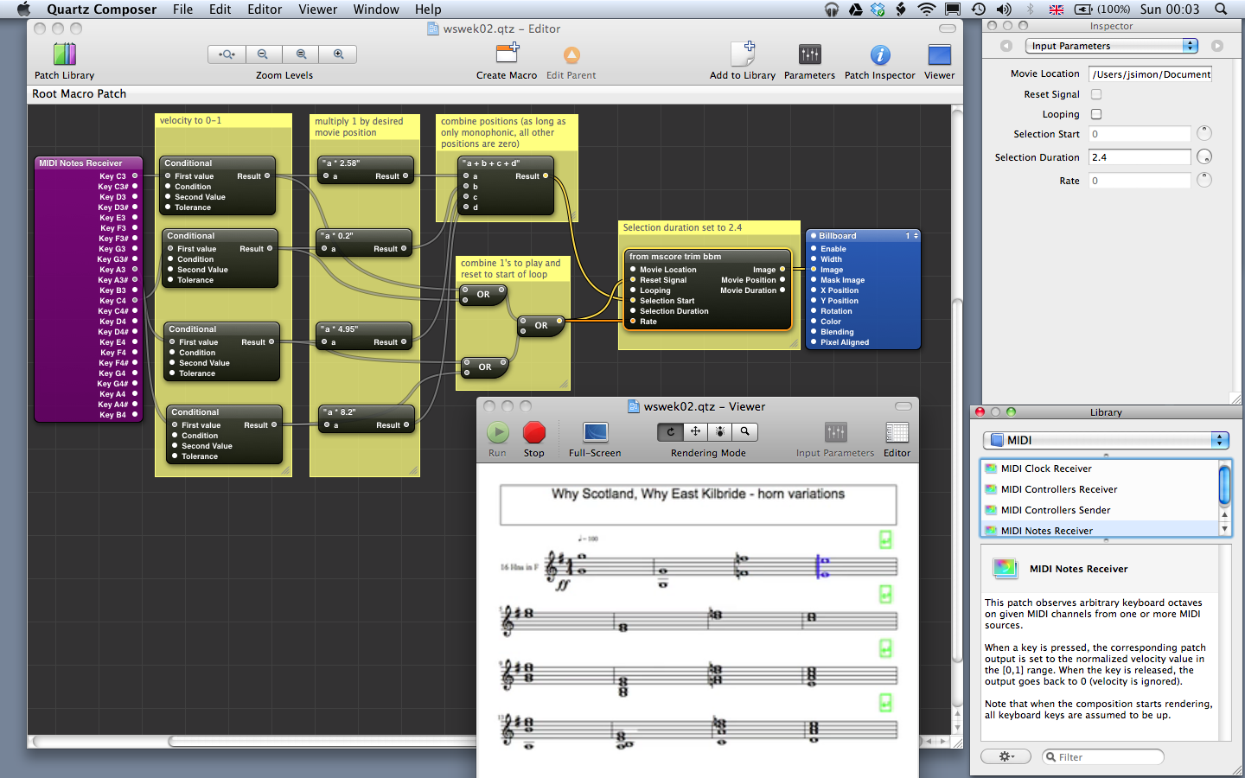The image size is (1245, 778).
Task: Open the Help menu
Action: pyautogui.click(x=428, y=10)
